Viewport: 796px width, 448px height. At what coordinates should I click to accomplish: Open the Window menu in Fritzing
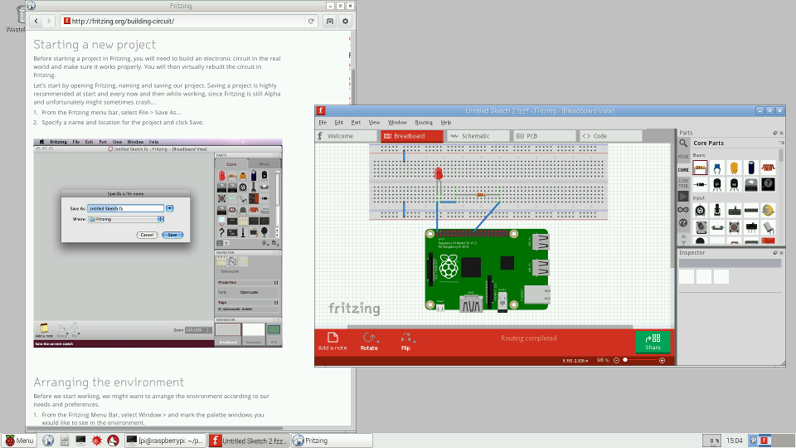click(397, 123)
